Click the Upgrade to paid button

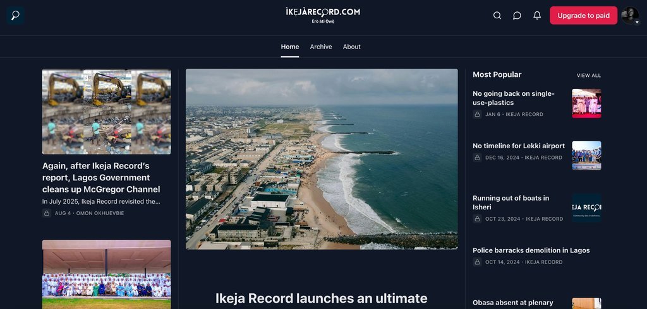[583, 15]
